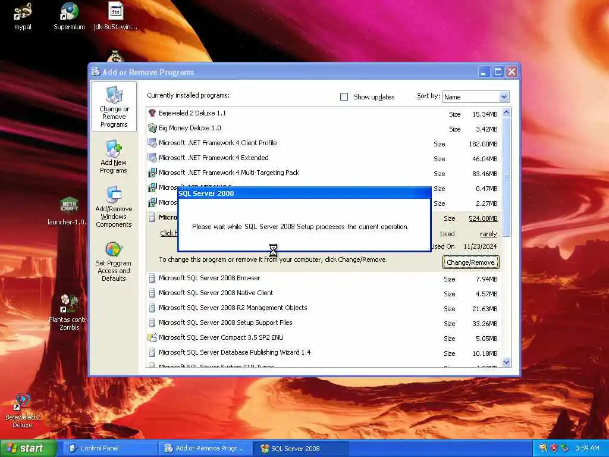609x457 pixels.
Task: Select SQL Server 2008 R2 Management Objects row
Action: [324, 308]
